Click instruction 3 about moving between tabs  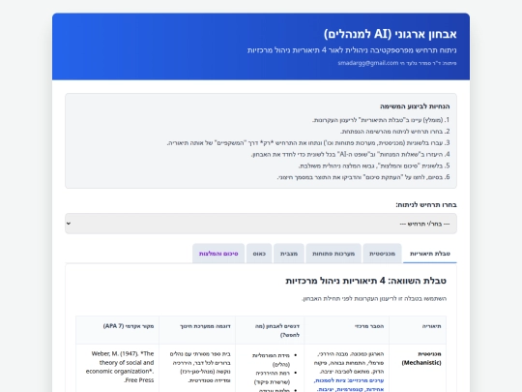point(308,142)
